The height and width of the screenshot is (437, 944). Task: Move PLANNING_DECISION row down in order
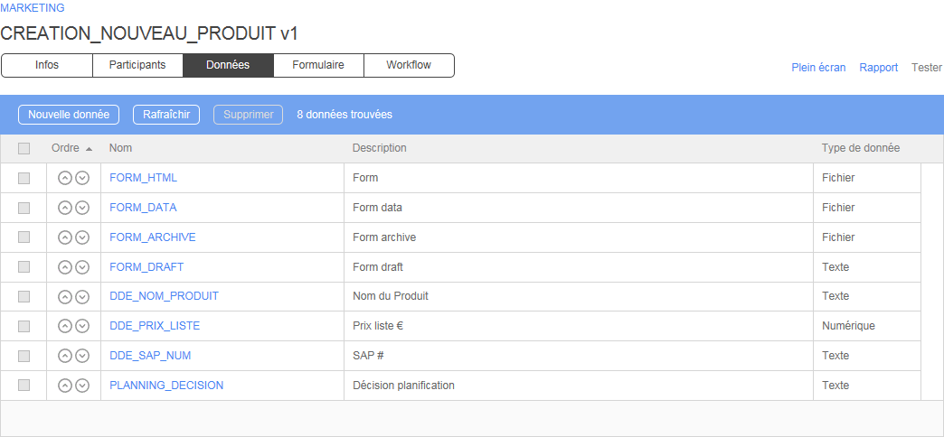point(82,386)
